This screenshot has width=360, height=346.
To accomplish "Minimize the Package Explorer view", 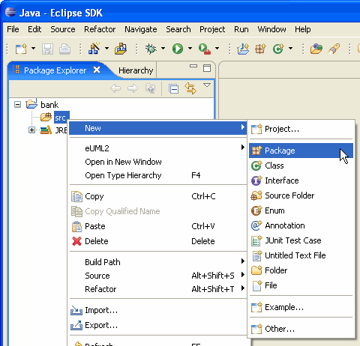I will click(193, 66).
